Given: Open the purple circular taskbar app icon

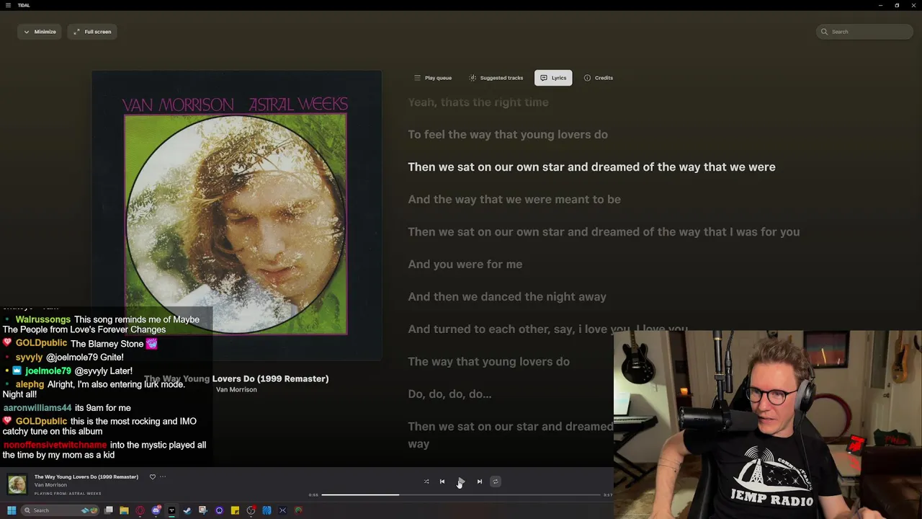Looking at the screenshot, I should [x=219, y=510].
